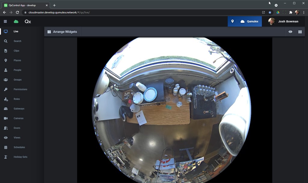Expand the Qumulex cloud selector
The width and height of the screenshot is (308, 183).
(x=249, y=21)
